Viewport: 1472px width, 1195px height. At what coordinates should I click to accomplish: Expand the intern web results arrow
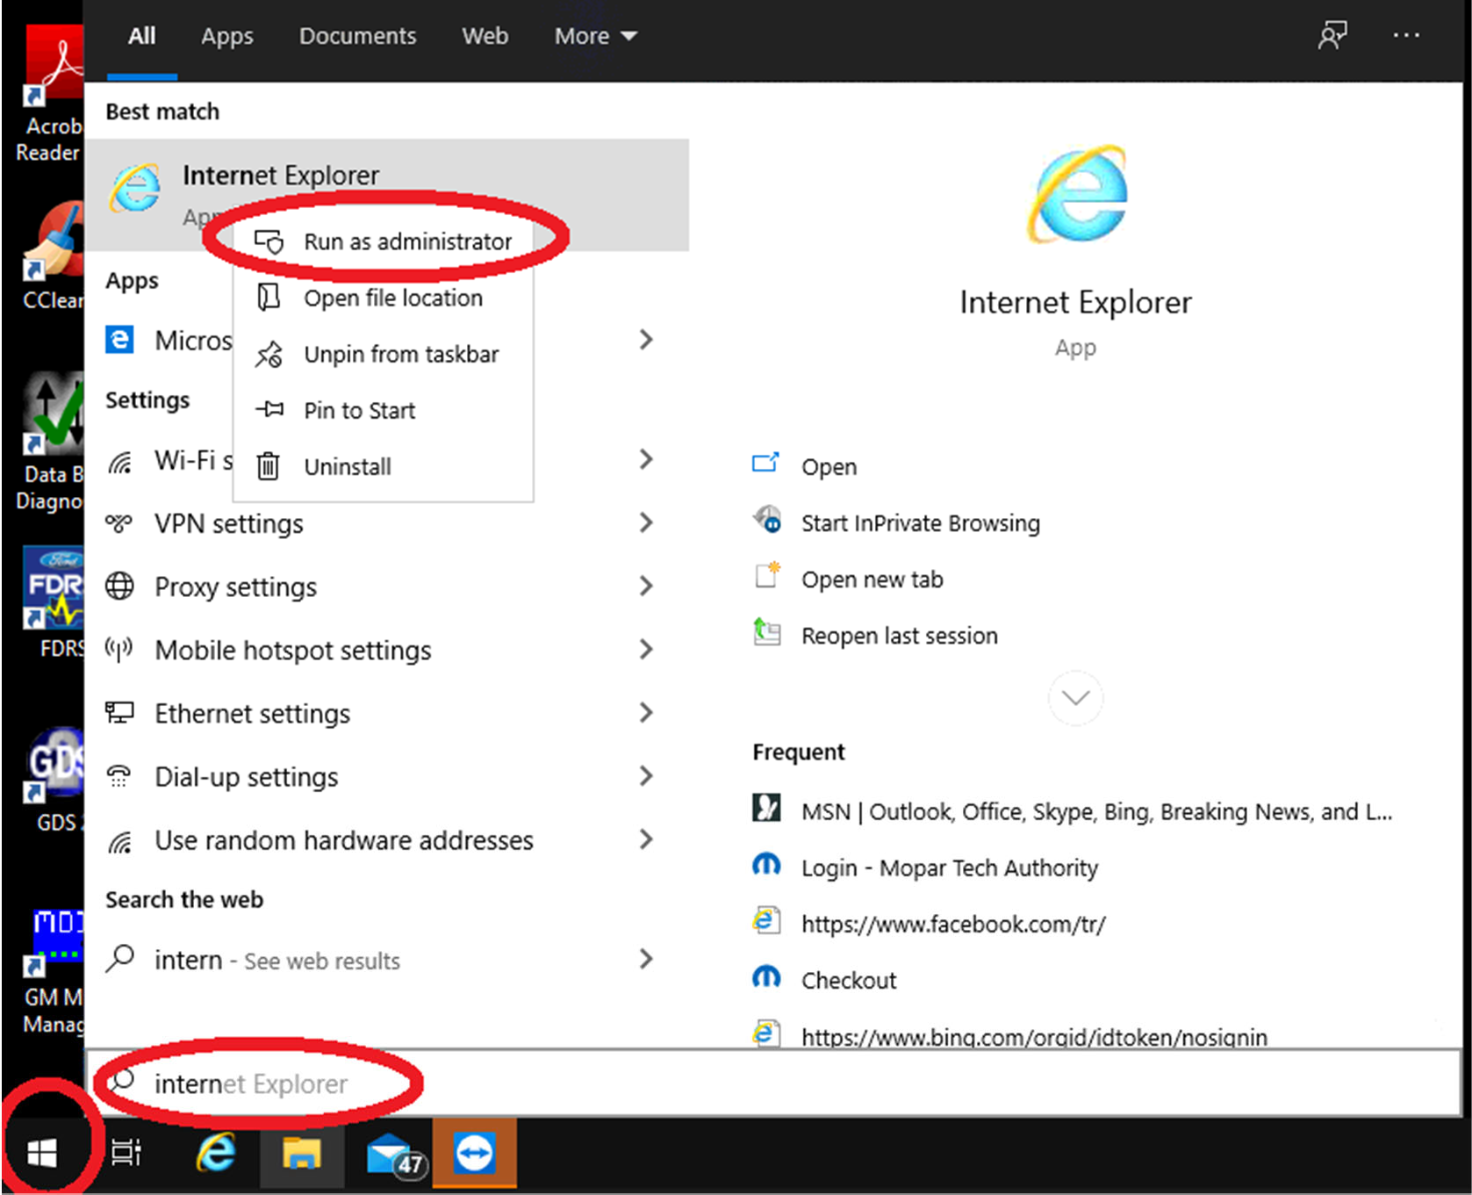[646, 959]
